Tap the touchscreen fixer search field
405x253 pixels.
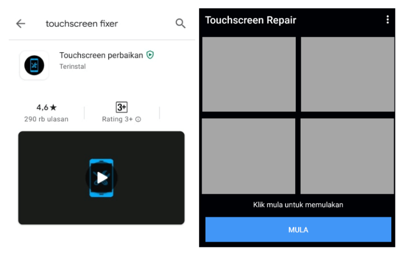click(82, 24)
